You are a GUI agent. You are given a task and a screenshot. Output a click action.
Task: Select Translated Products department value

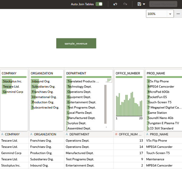(83, 81)
